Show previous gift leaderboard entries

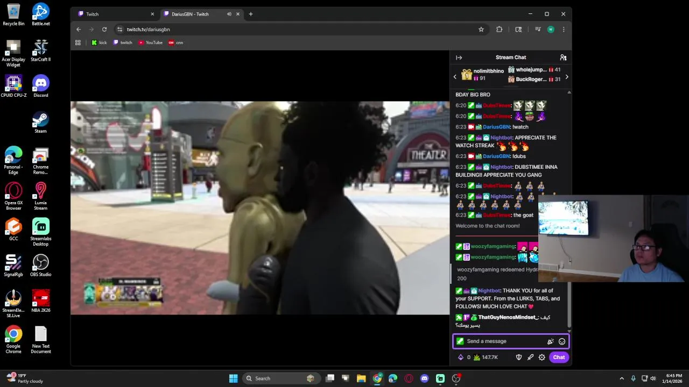coord(455,77)
